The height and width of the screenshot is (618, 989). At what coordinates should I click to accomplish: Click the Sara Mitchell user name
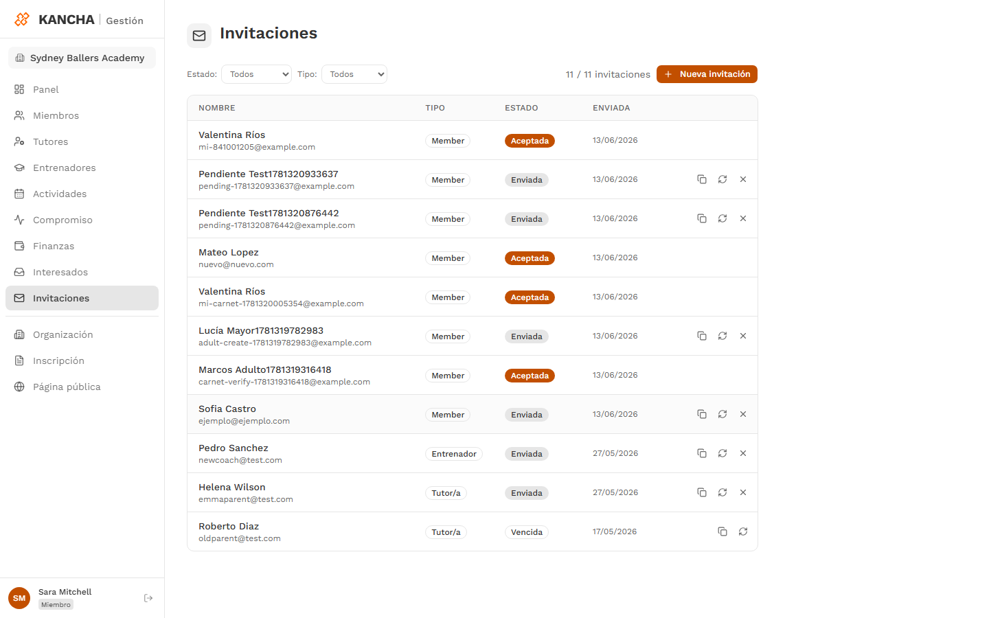[x=65, y=592]
